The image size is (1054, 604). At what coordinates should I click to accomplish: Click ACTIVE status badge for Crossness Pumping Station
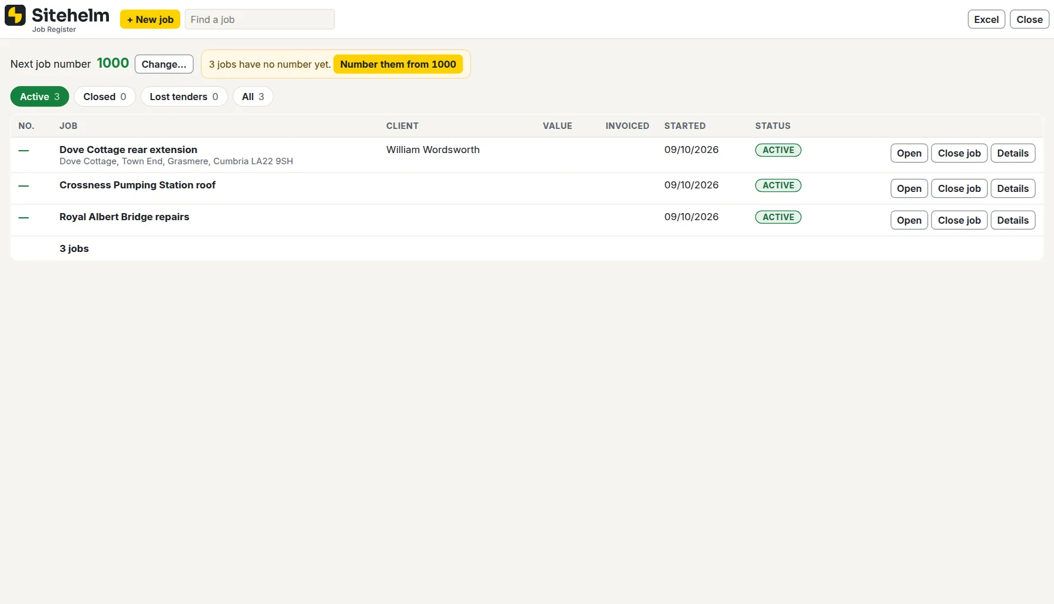point(778,185)
